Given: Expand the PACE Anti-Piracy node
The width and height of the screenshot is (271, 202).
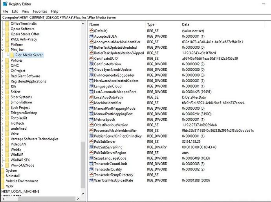Looking at the screenshot, I should point(2,39).
